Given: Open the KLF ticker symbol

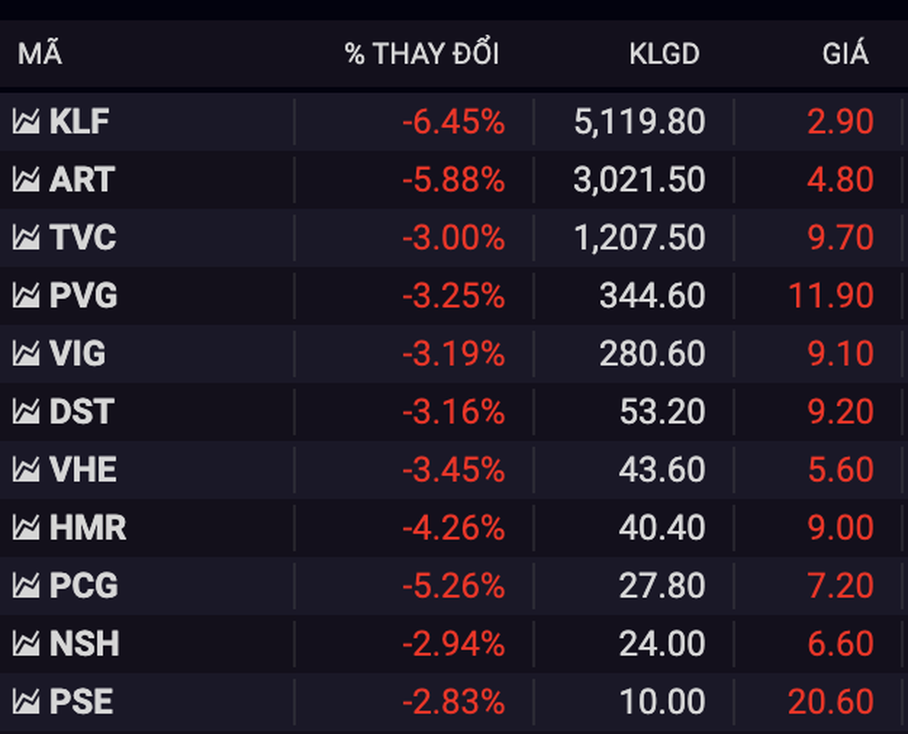Looking at the screenshot, I should click(x=79, y=121).
